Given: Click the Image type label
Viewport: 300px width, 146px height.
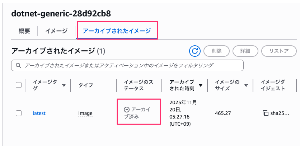Looking at the screenshot, I should point(85,114).
